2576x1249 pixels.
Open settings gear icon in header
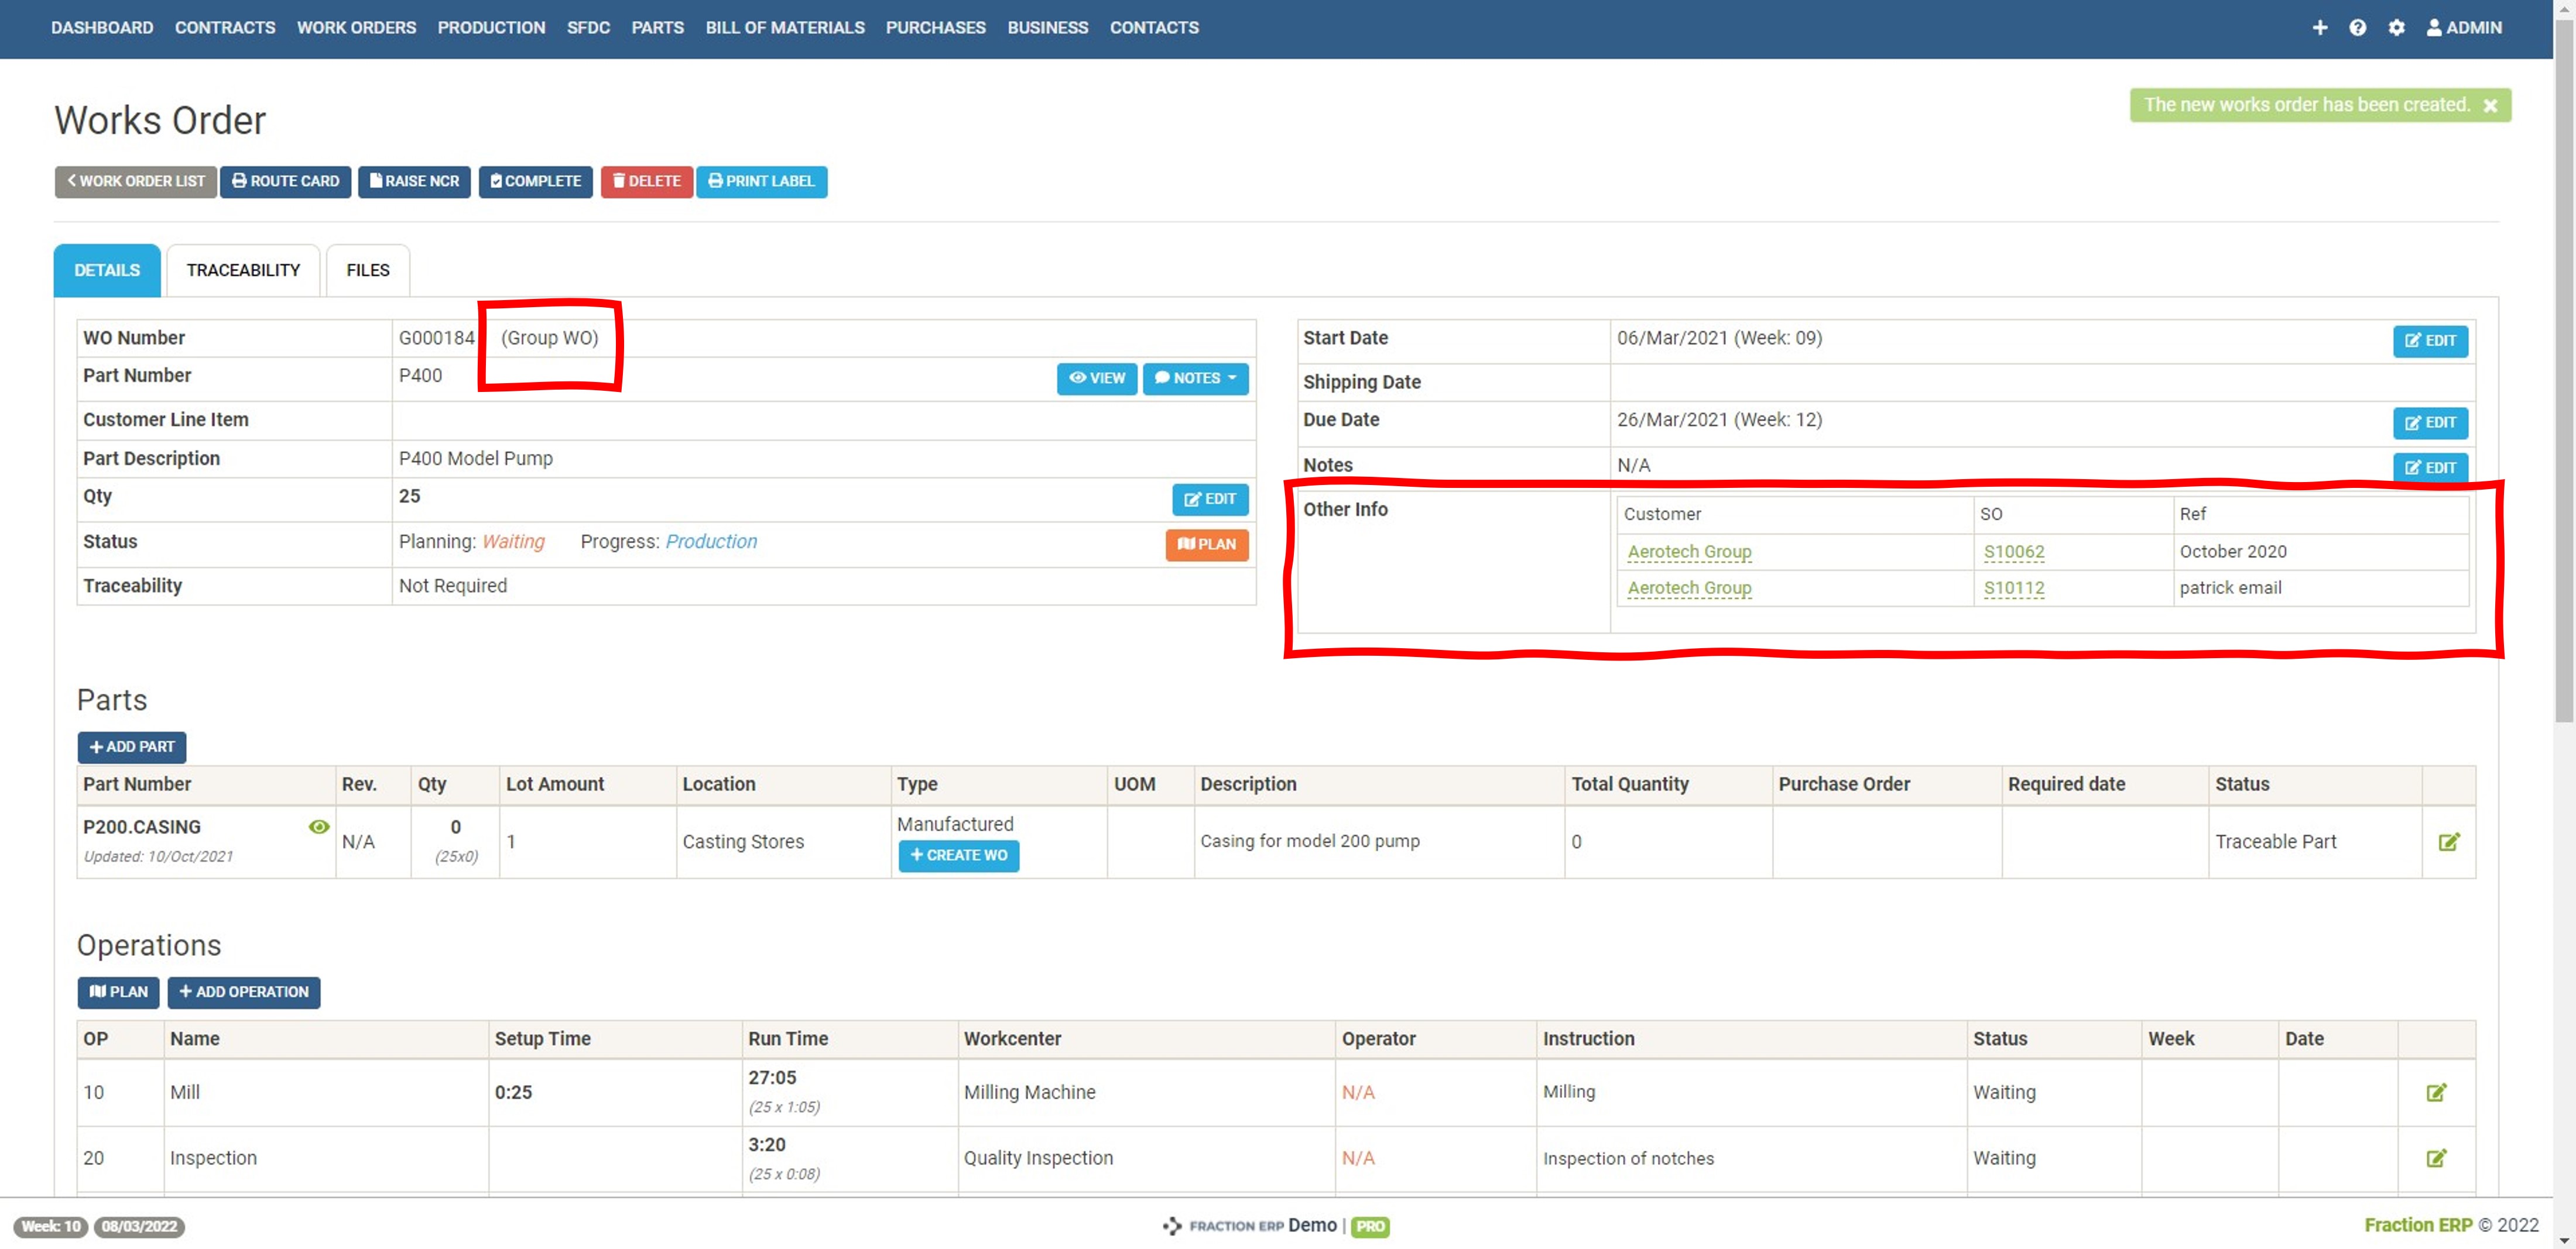[x=2396, y=27]
